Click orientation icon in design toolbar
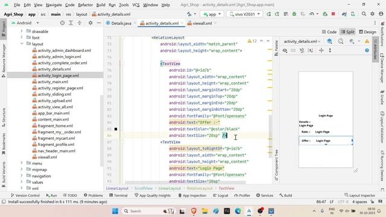 click(340, 42)
